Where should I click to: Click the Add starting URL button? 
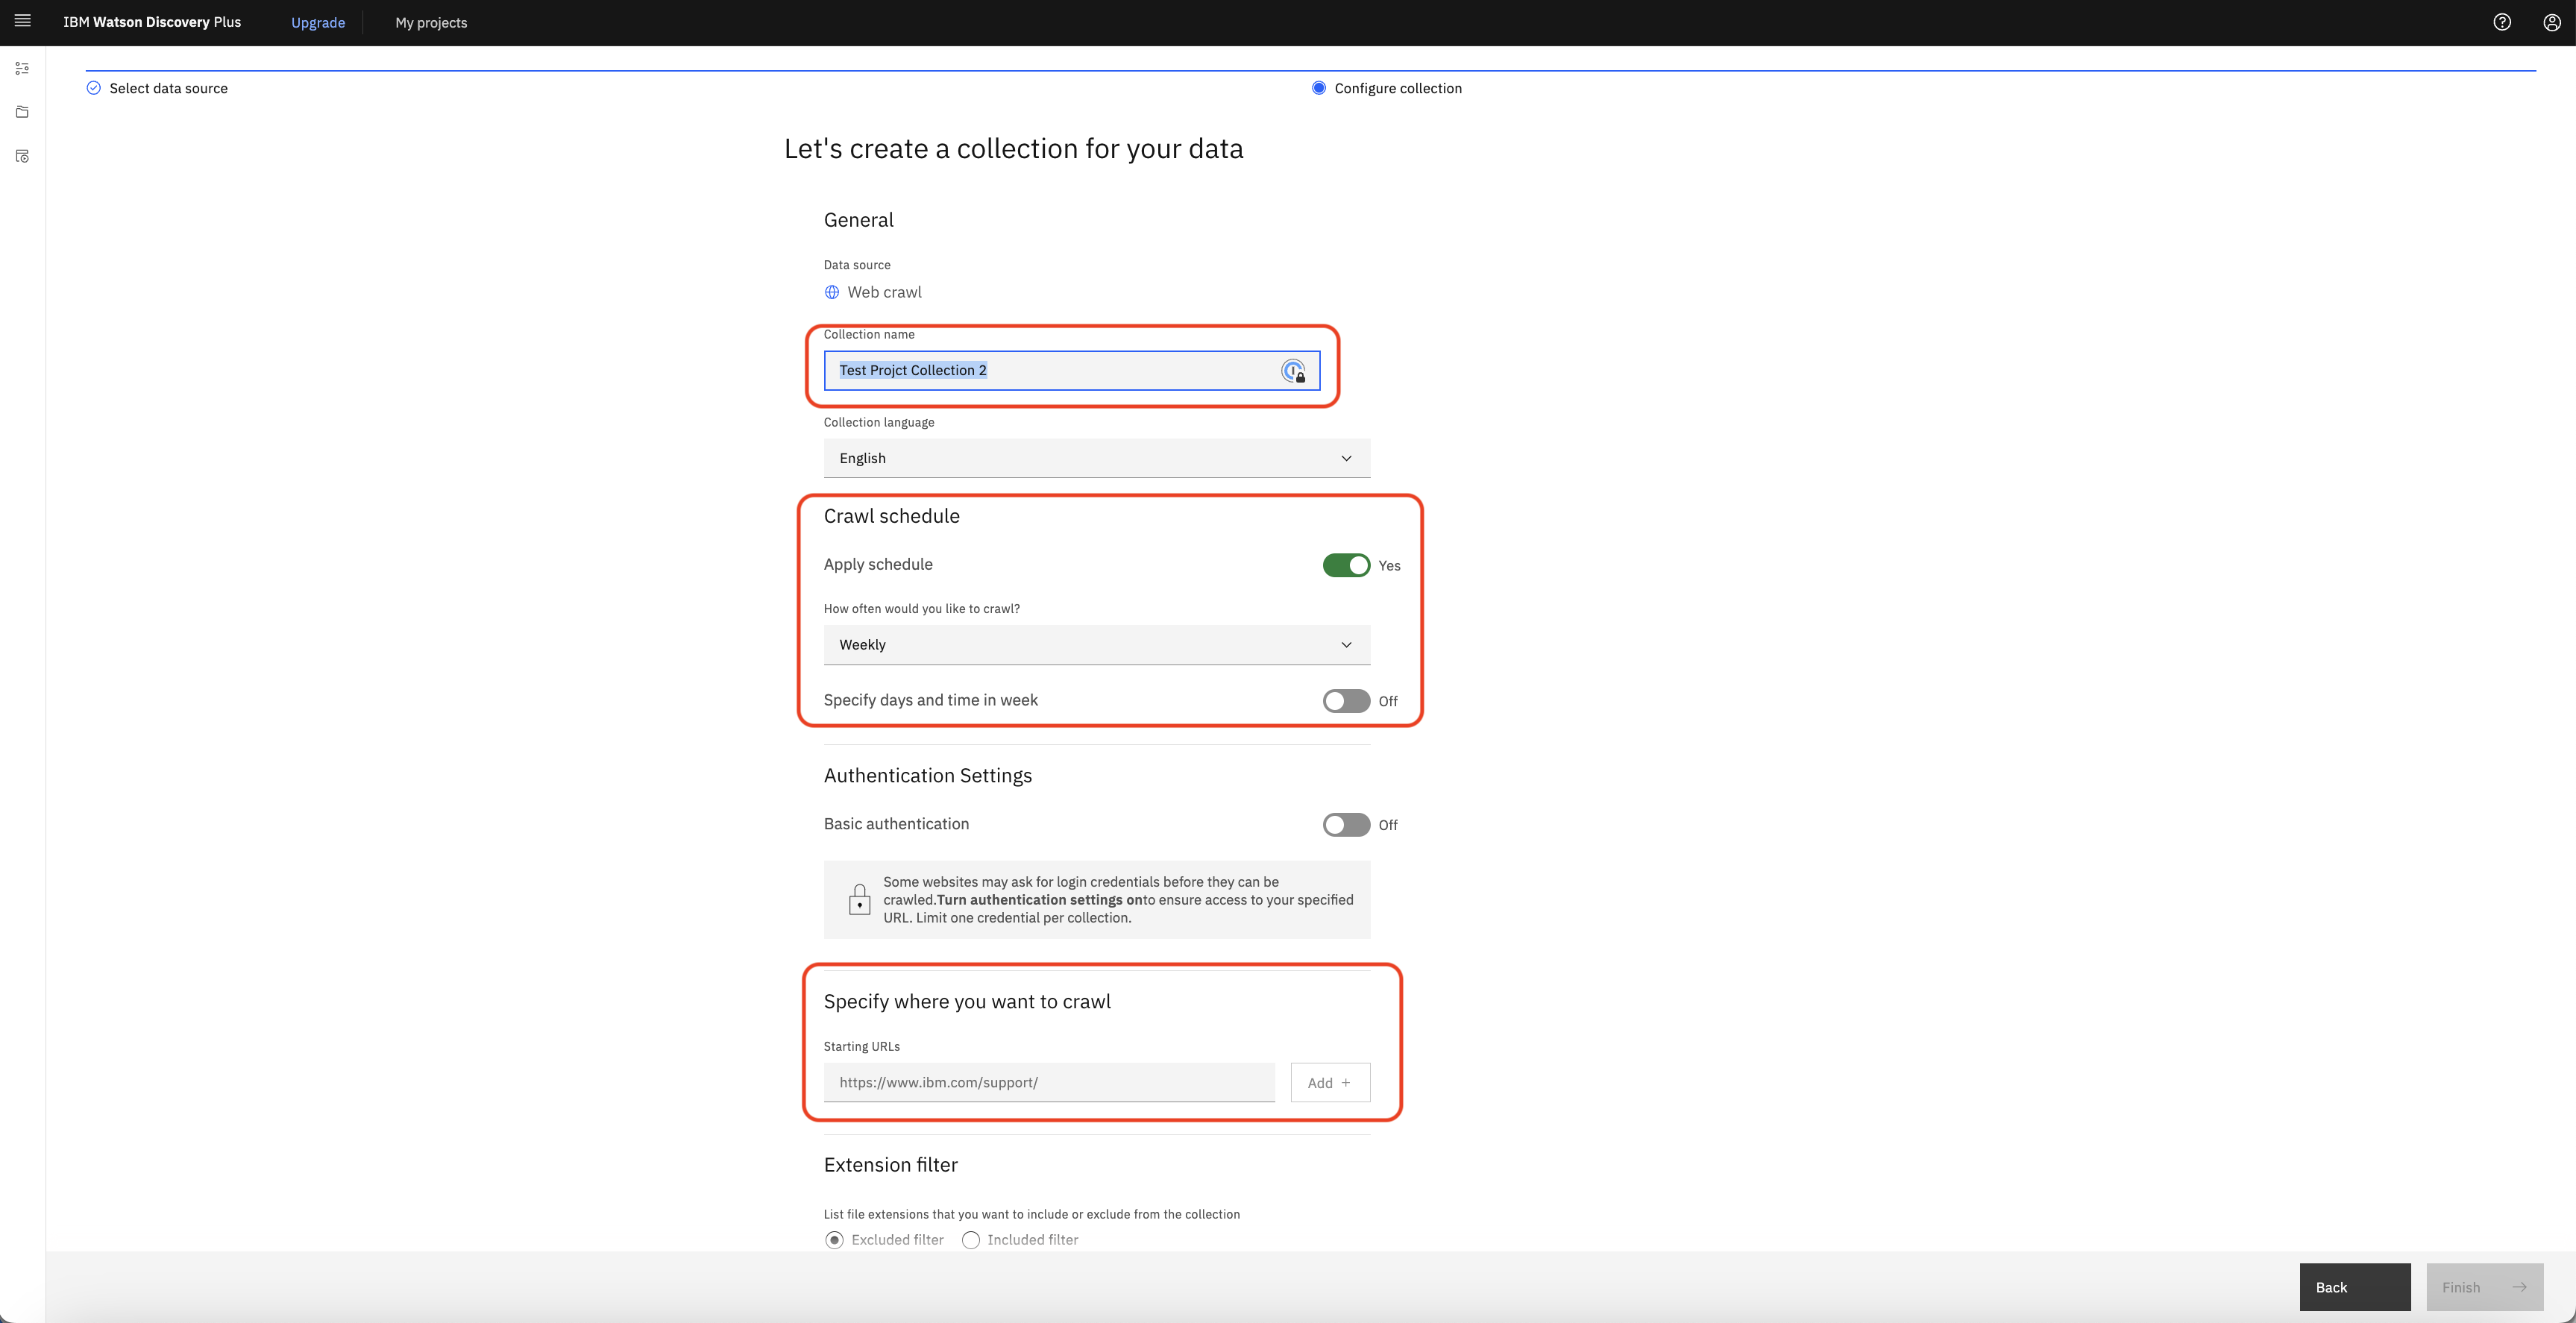1330,1083
